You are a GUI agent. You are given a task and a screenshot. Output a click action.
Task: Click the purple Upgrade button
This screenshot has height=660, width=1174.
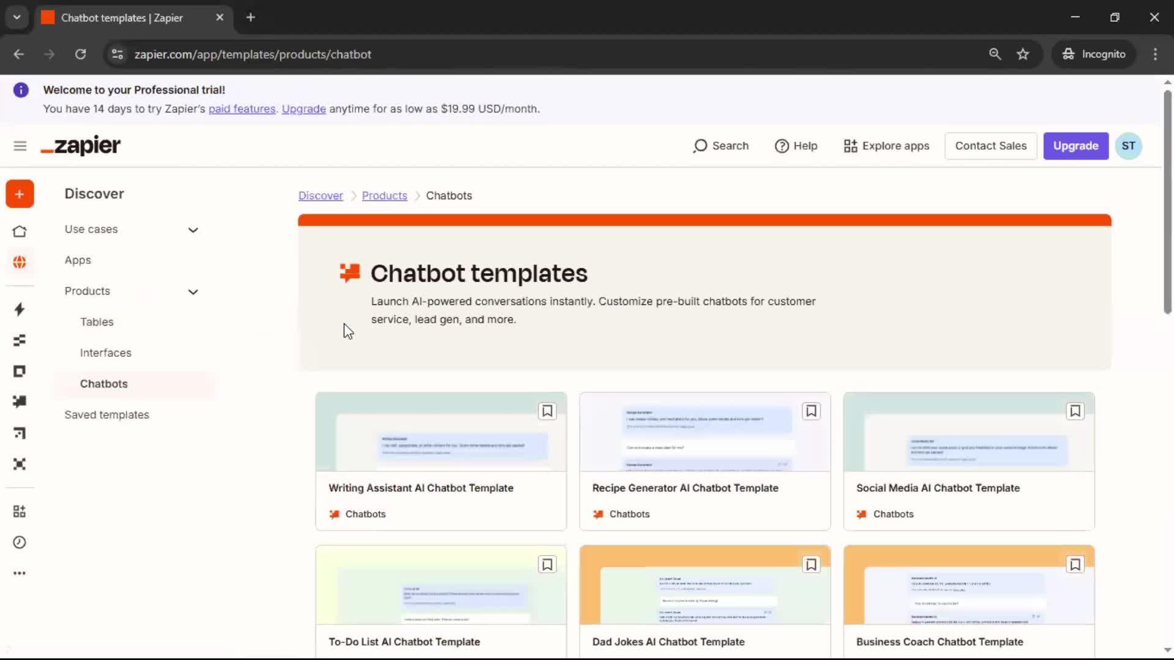point(1076,146)
